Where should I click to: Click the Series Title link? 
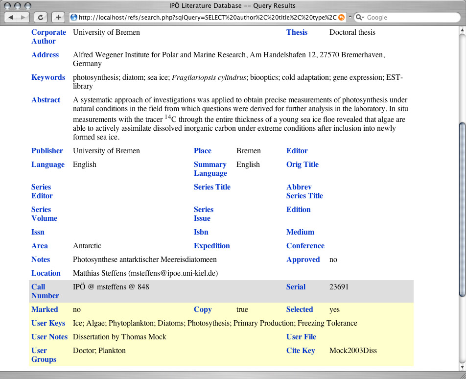click(x=212, y=187)
